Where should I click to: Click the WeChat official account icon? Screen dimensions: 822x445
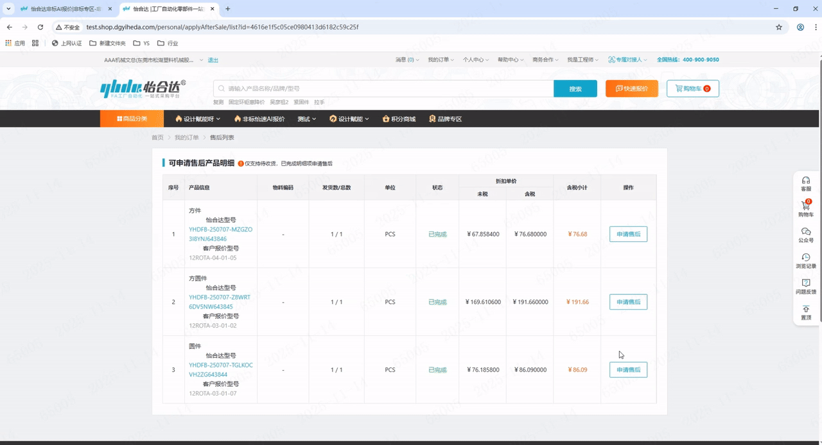[x=806, y=232]
